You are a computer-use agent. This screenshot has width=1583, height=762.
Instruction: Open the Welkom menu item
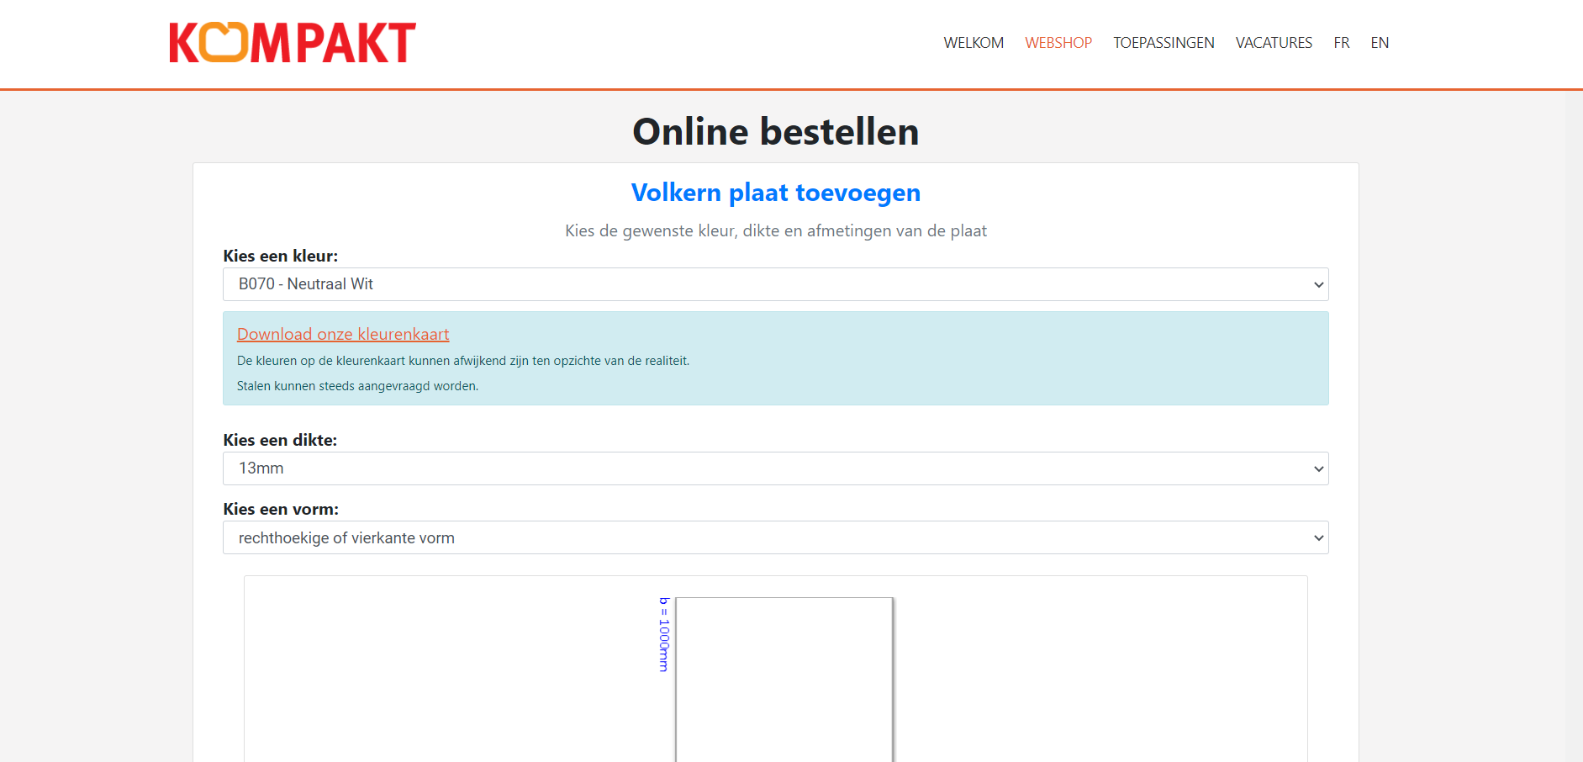974,43
